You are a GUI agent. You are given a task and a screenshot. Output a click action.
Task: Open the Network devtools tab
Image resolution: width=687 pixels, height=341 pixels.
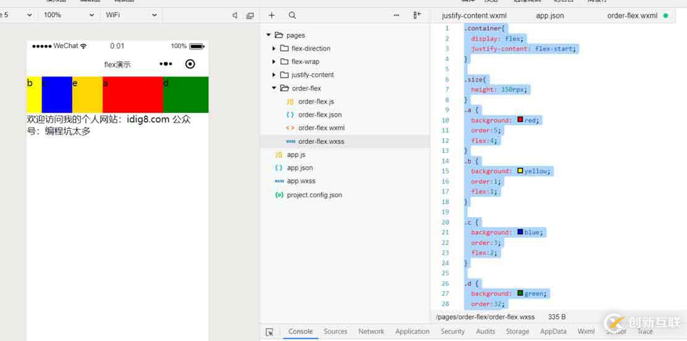pyautogui.click(x=371, y=331)
